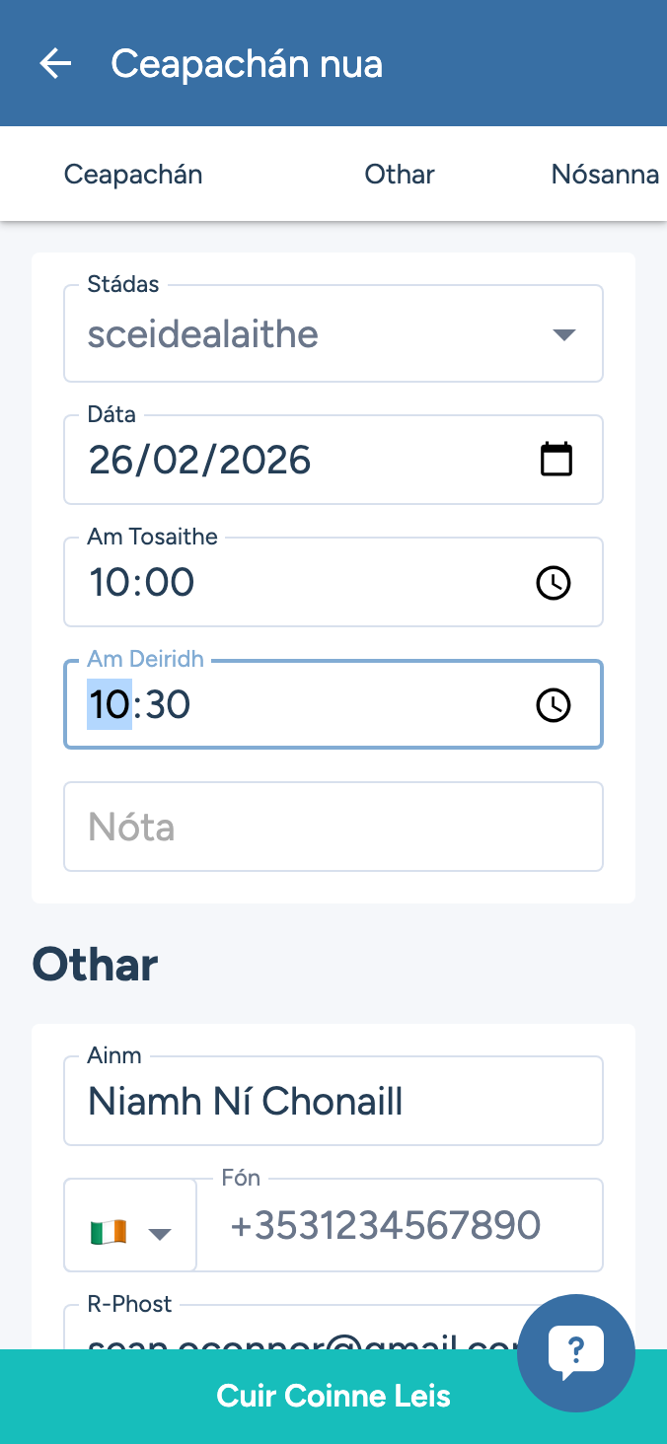Open the Am Tosaithe clock picker
Screen dimensions: 667x1444
tap(554, 583)
